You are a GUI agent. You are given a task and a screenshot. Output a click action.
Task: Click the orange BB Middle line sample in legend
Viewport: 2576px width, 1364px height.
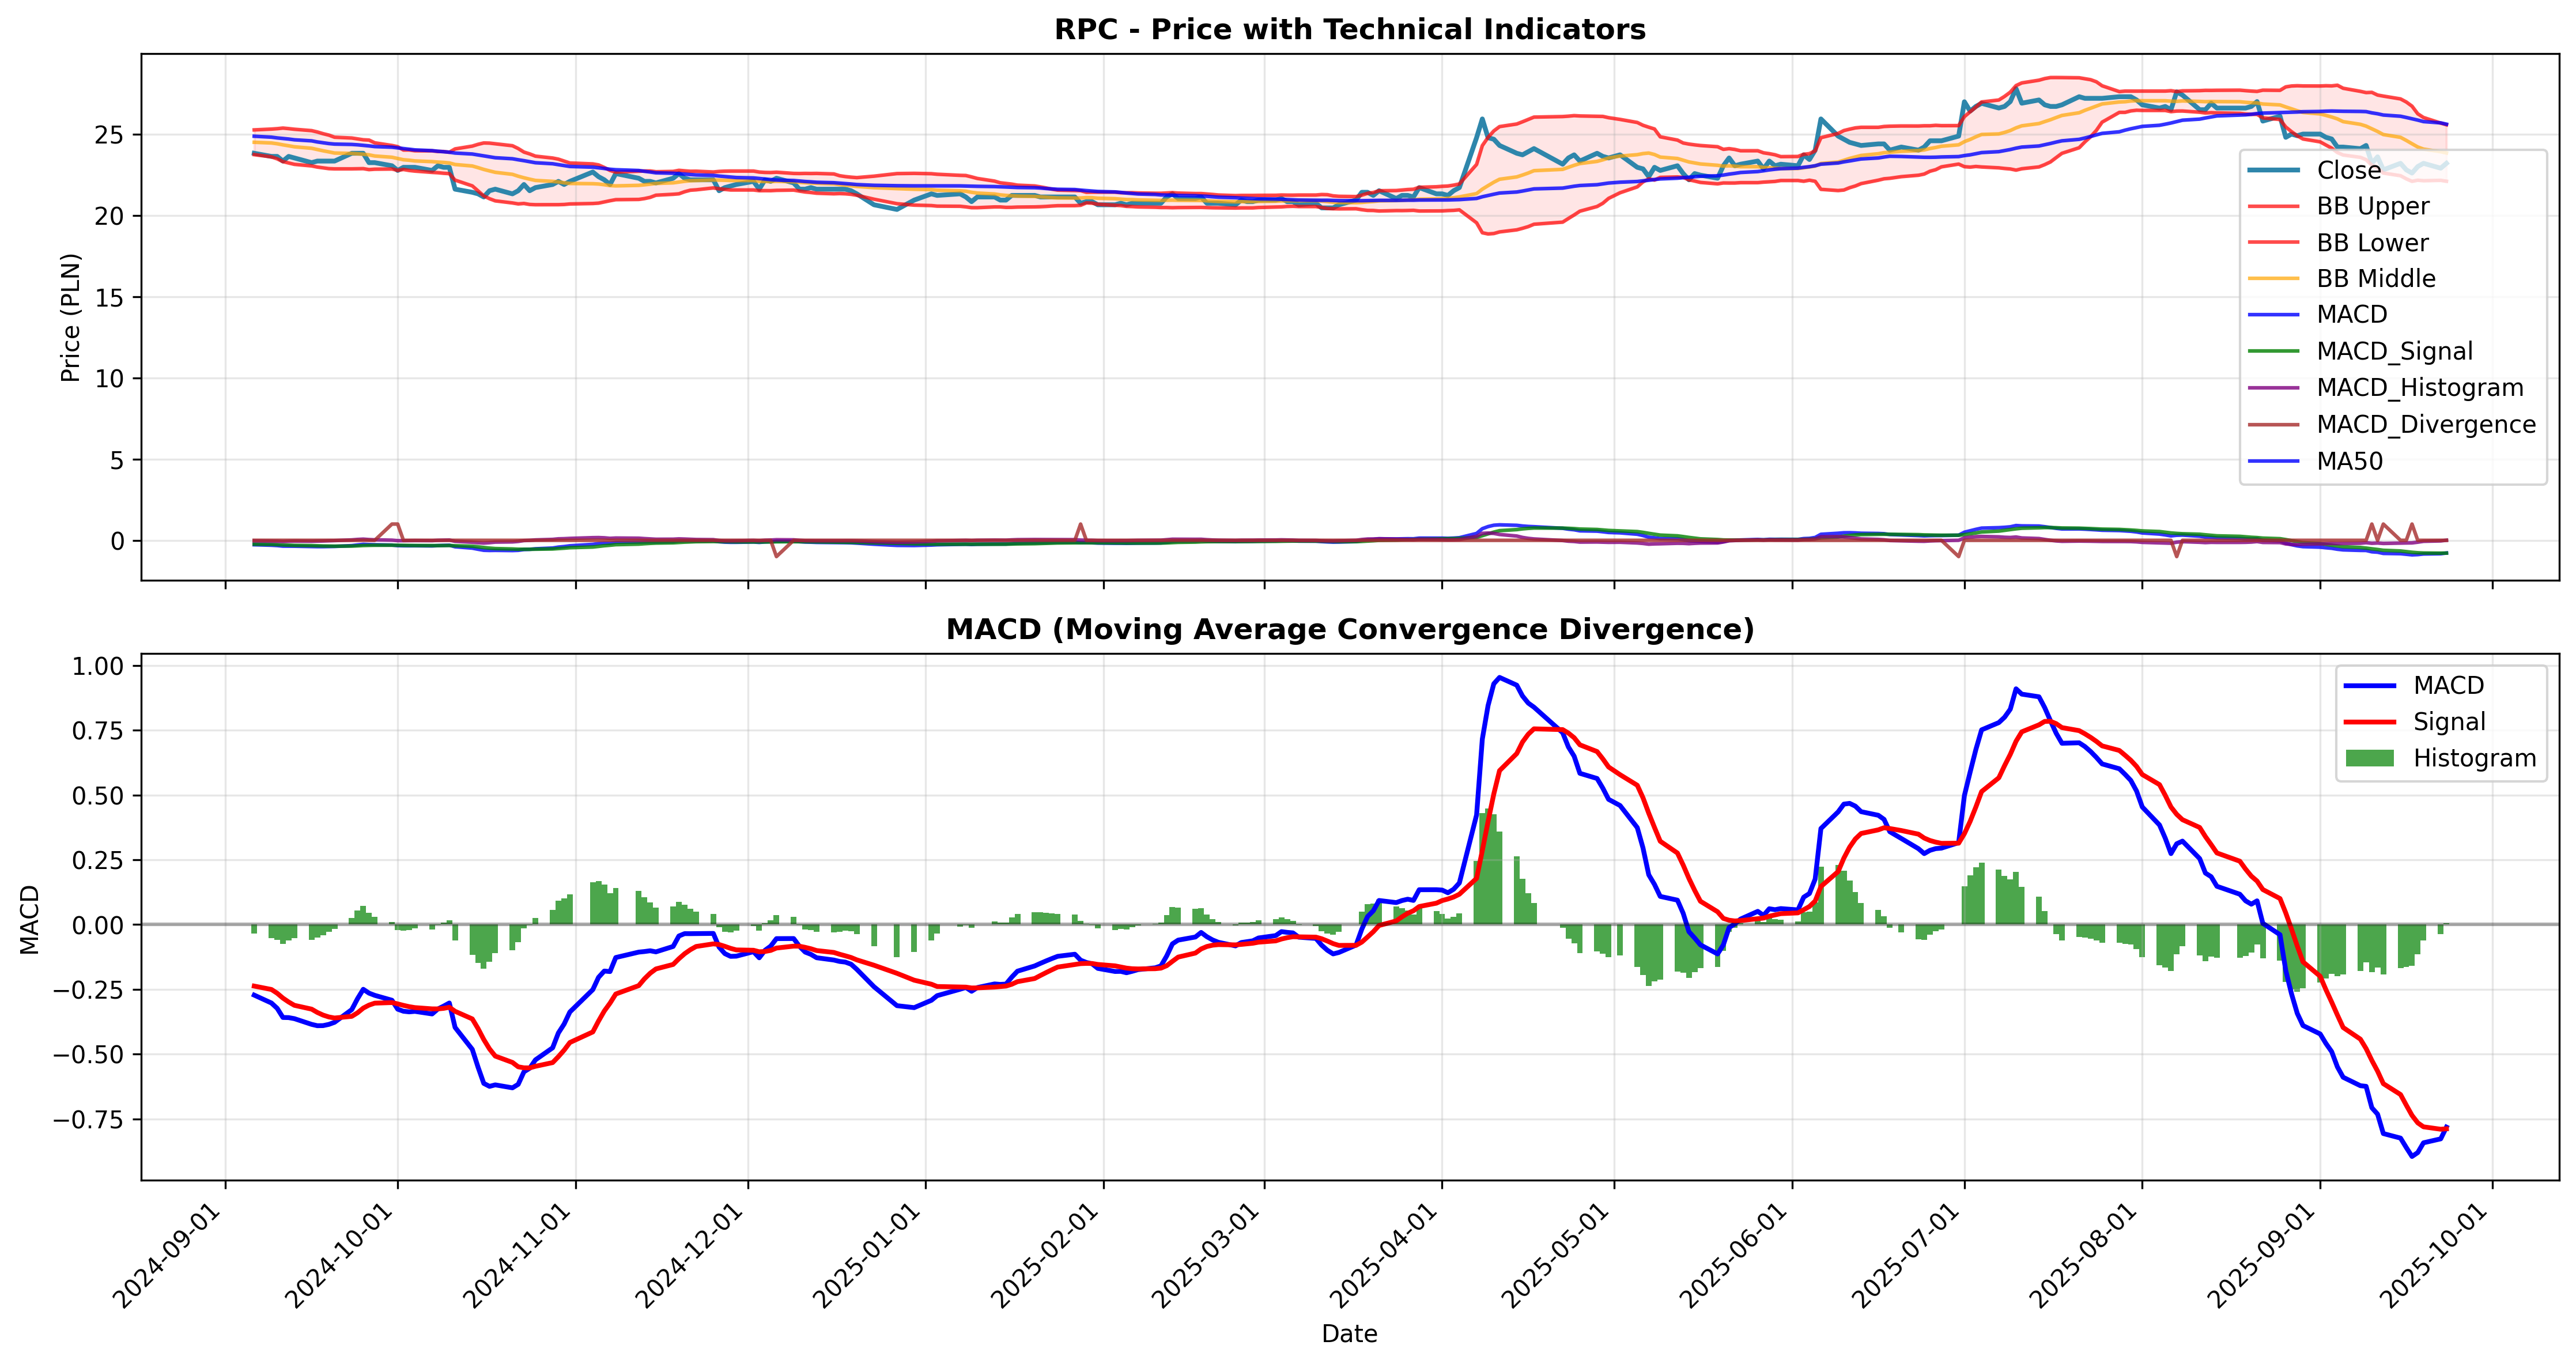pyautogui.click(x=2274, y=279)
